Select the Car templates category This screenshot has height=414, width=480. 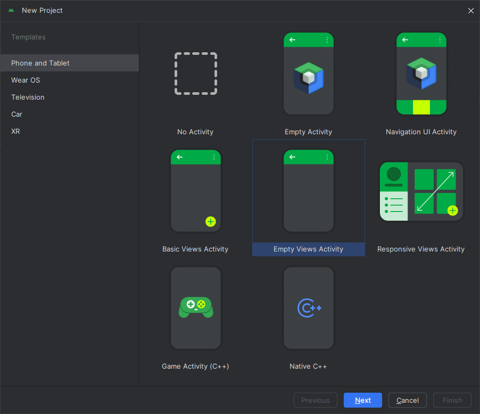pos(17,114)
